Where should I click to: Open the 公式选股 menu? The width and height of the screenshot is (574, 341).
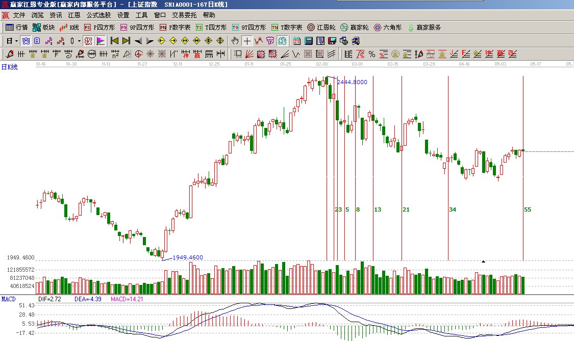(x=98, y=15)
